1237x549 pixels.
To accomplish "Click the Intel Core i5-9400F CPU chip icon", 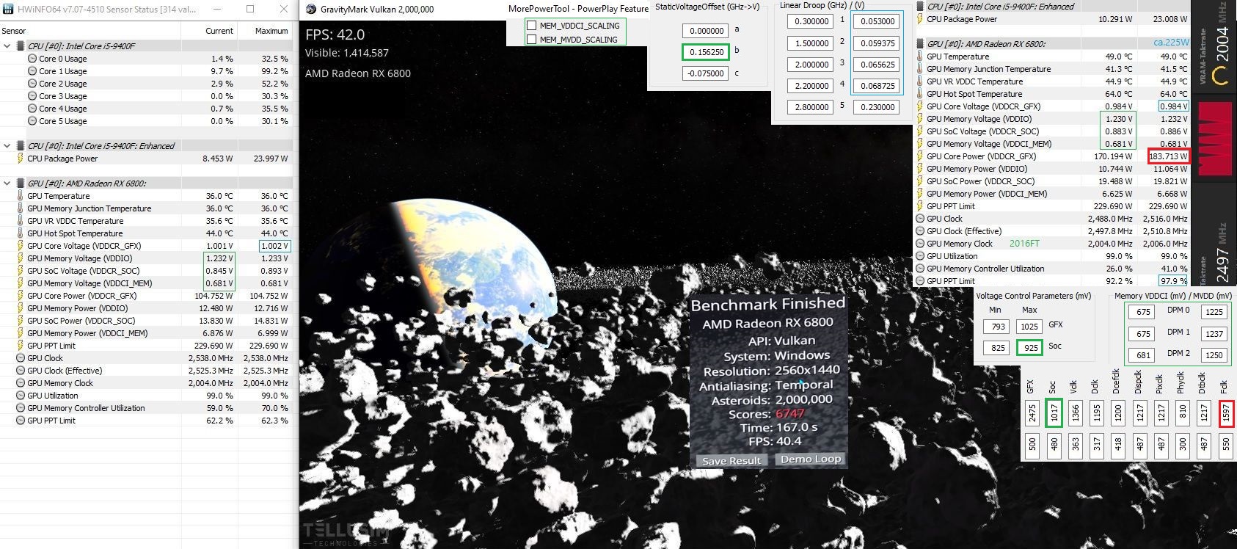I will click(20, 46).
